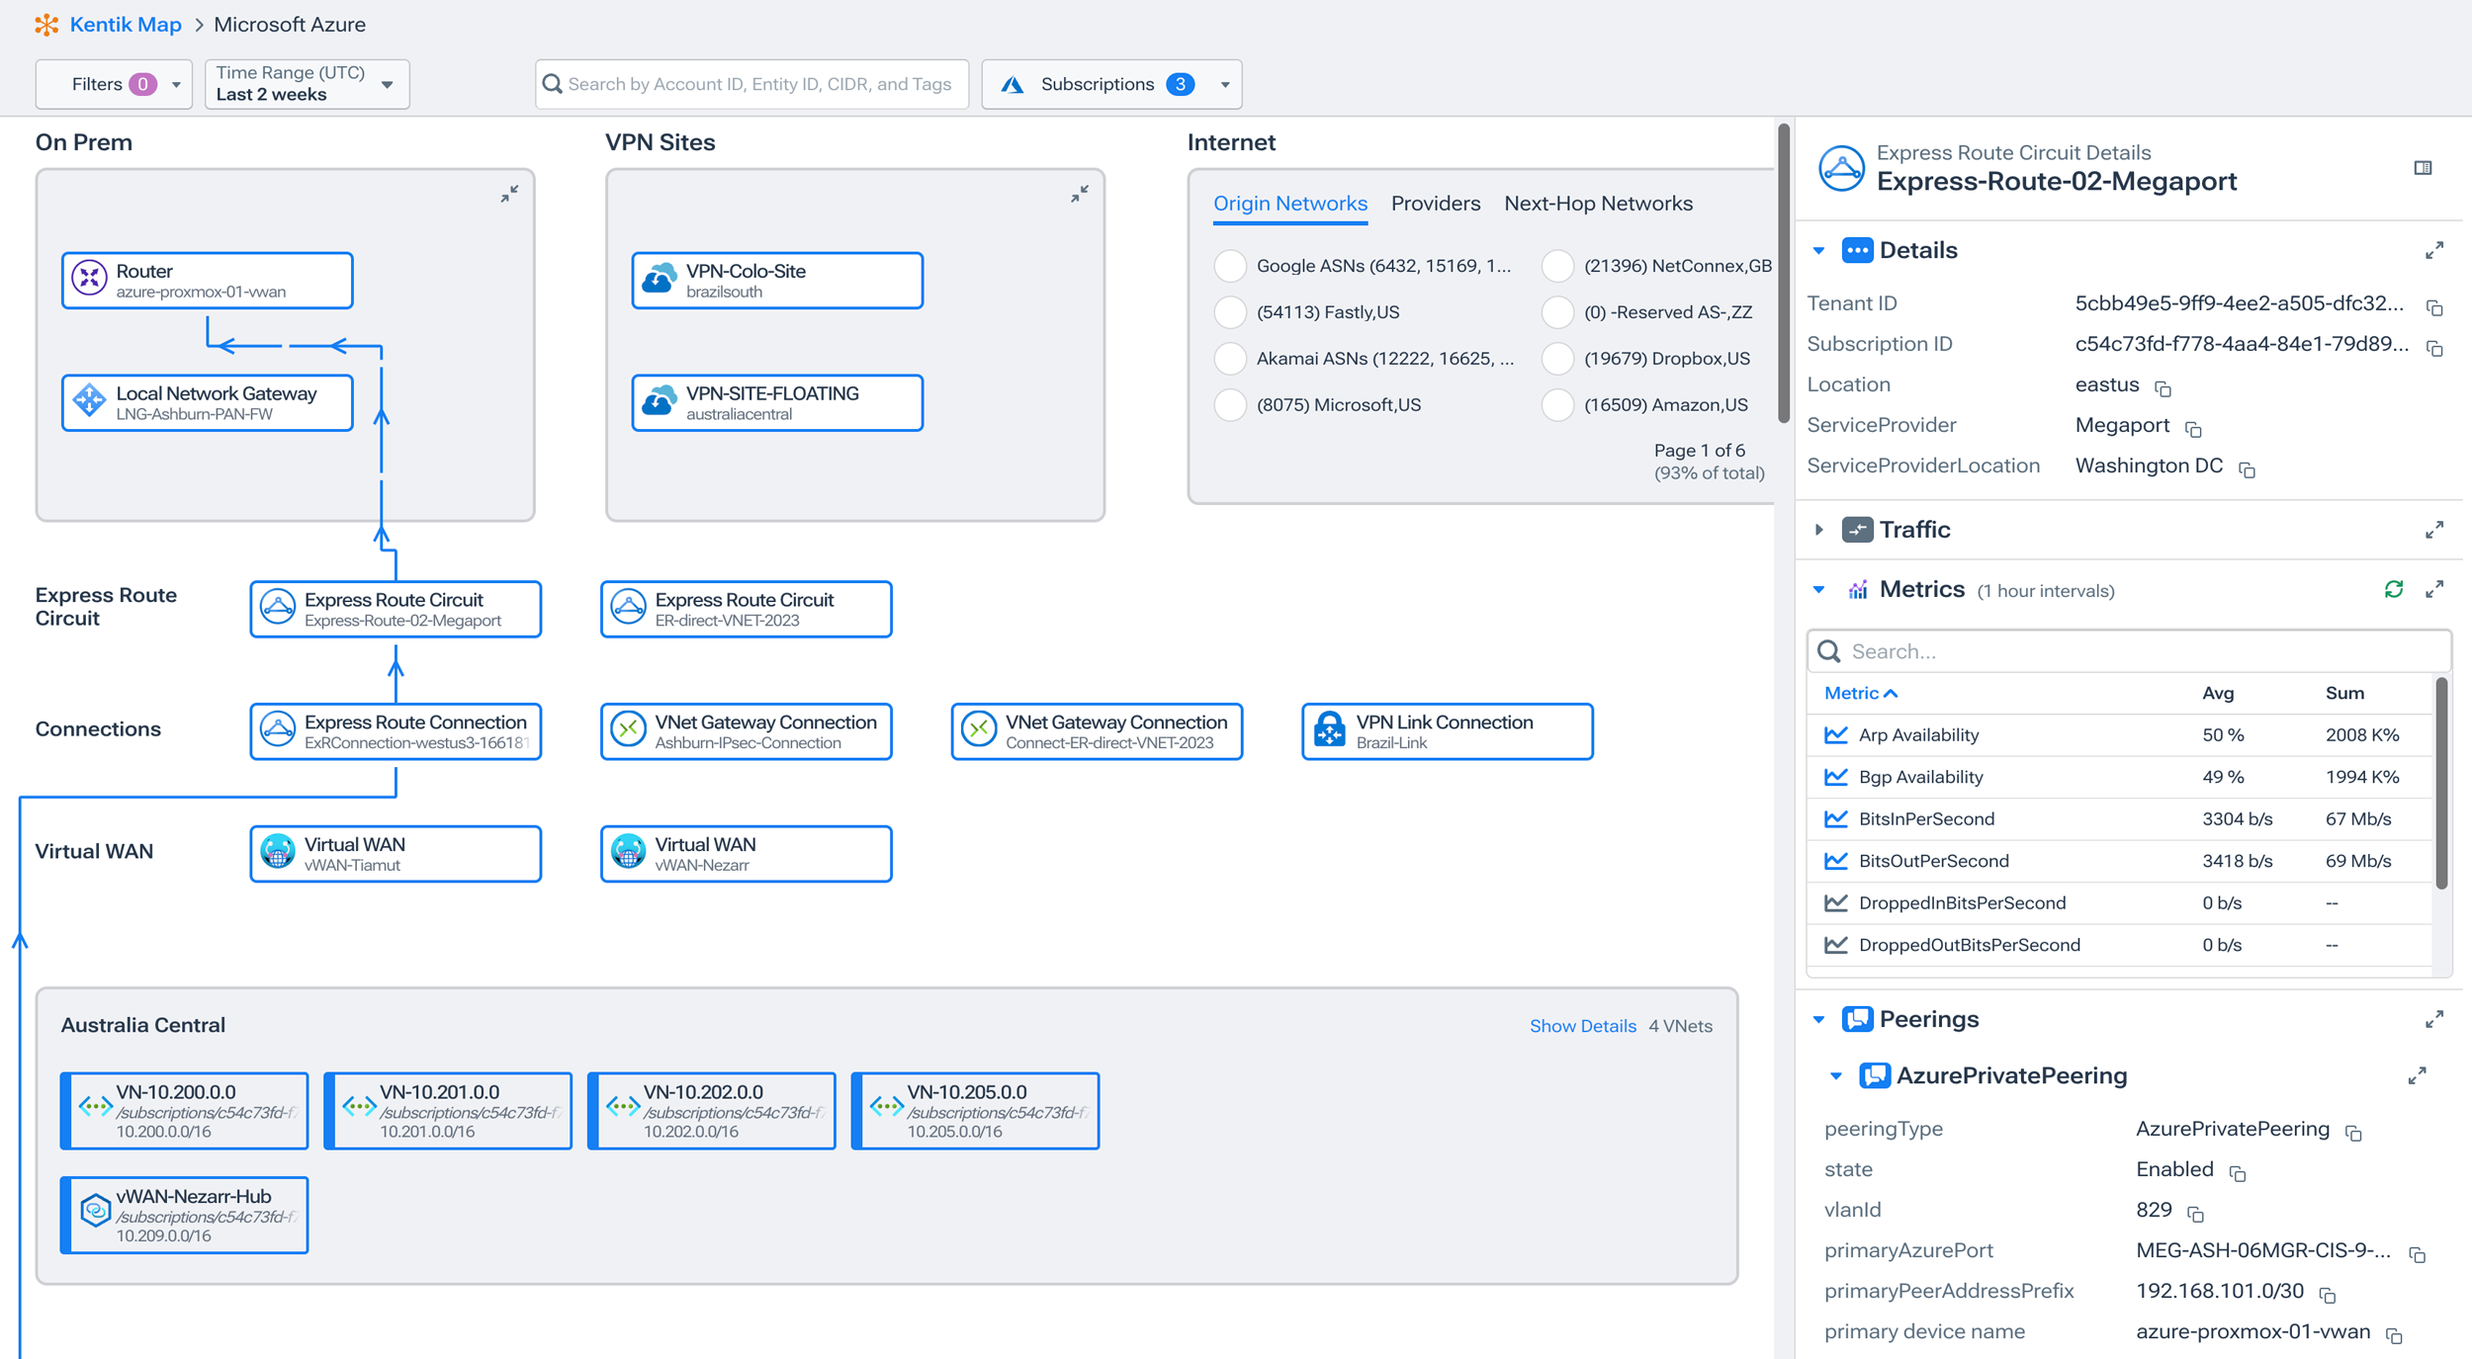Collapse the VPN Sites box icon
Image resolution: width=2472 pixels, height=1359 pixels.
[1079, 194]
